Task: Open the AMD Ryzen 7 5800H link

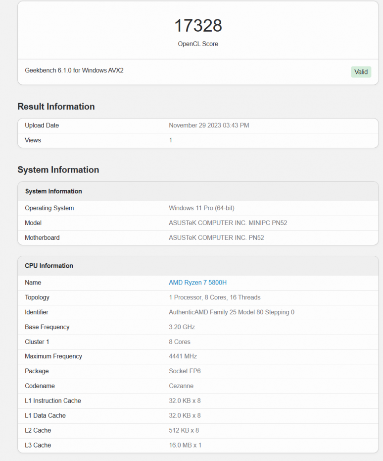Action: (x=197, y=283)
